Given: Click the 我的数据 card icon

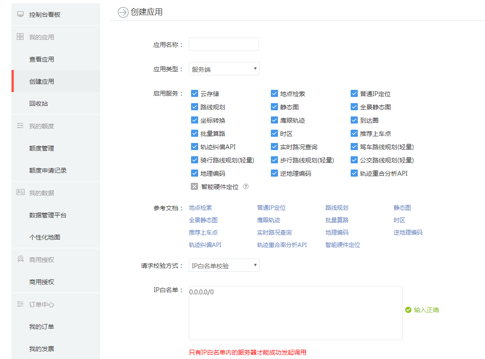Looking at the screenshot, I should (x=20, y=193).
